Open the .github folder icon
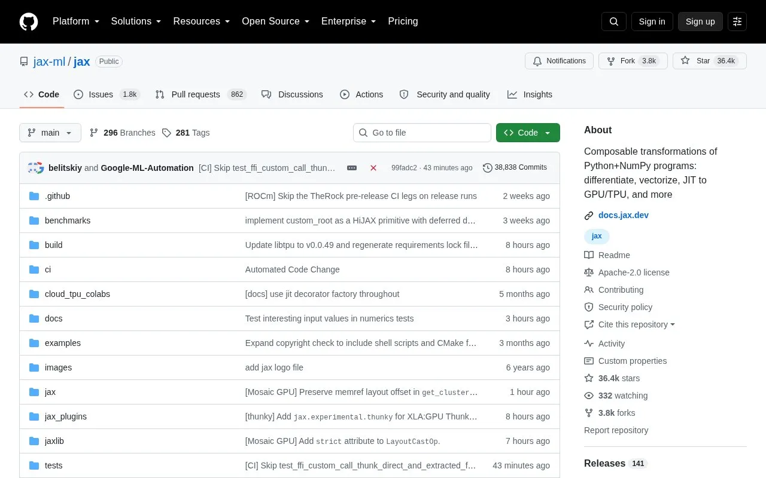The height and width of the screenshot is (478, 766). [34, 196]
